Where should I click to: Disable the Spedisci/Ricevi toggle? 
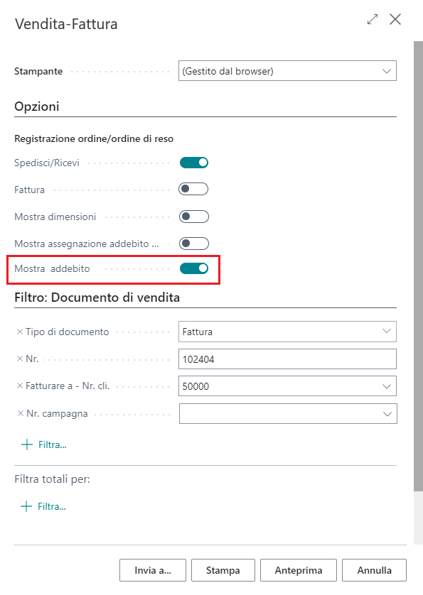pyautogui.click(x=193, y=162)
